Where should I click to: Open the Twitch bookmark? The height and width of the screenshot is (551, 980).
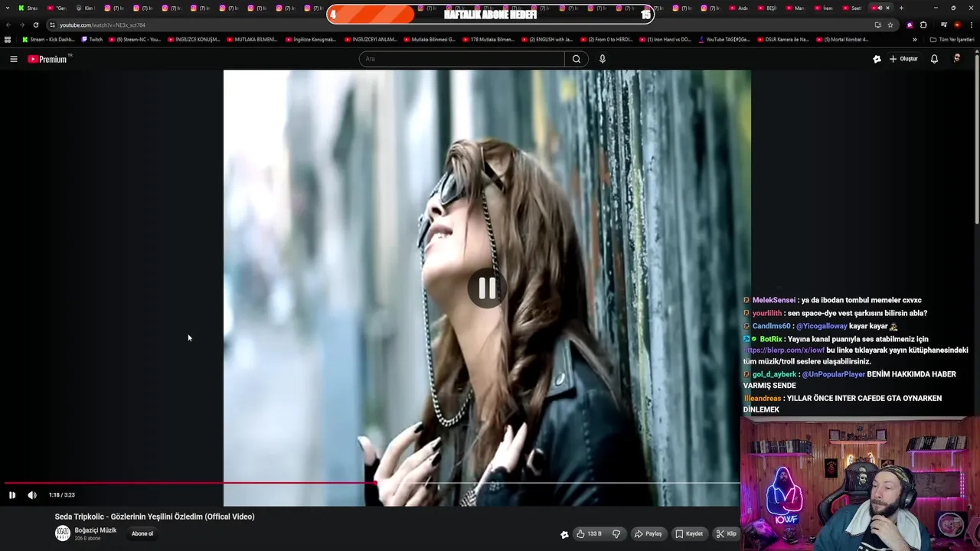pos(92,39)
